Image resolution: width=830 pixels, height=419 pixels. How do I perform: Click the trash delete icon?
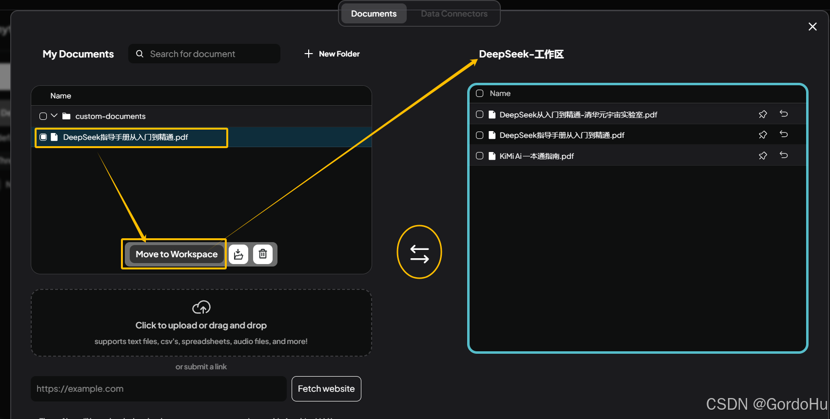(263, 254)
